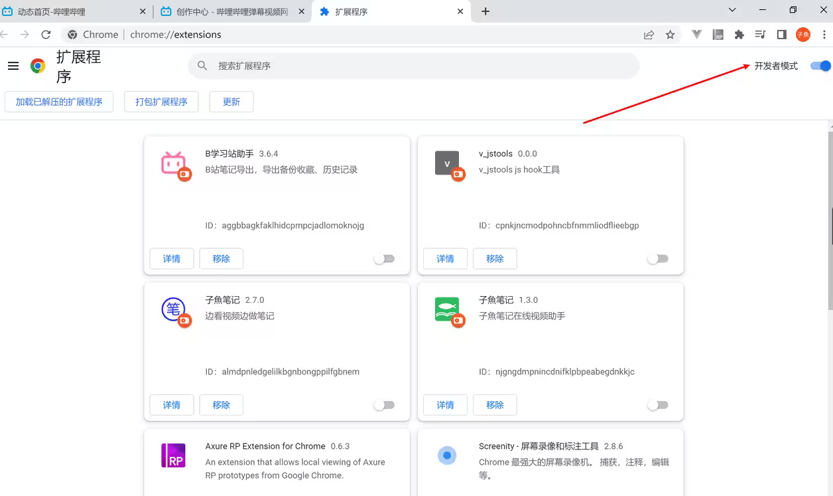Click the 扩展程序 page heading
The height and width of the screenshot is (496, 833).
coord(79,66)
